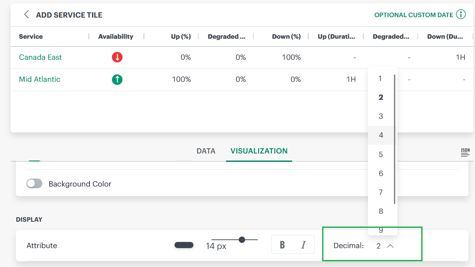The image size is (475, 267).
Task: Click the Attribute font size slider handle
Action: pos(242,240)
